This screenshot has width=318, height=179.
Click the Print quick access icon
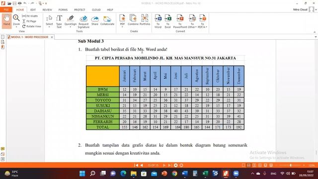coord(20,3)
